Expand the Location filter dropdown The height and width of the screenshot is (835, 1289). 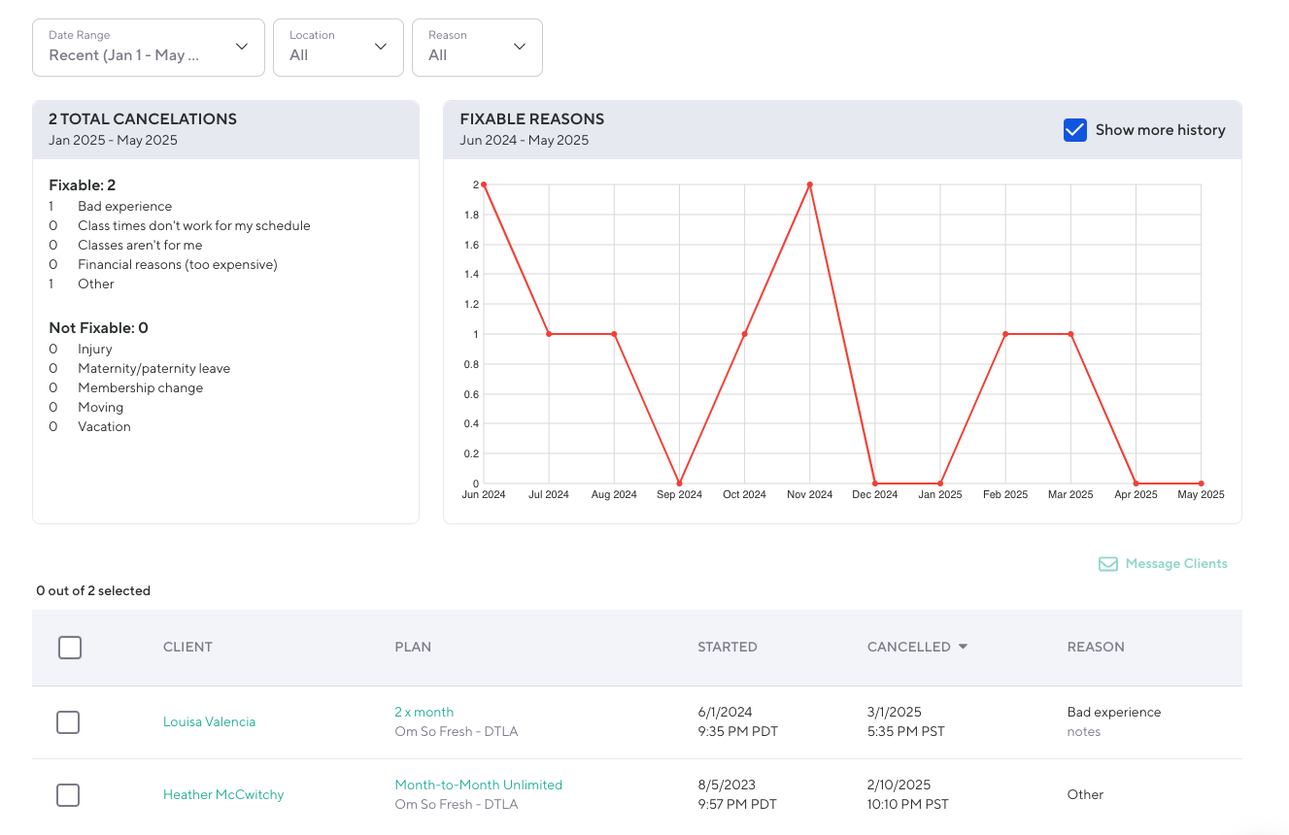tap(338, 47)
